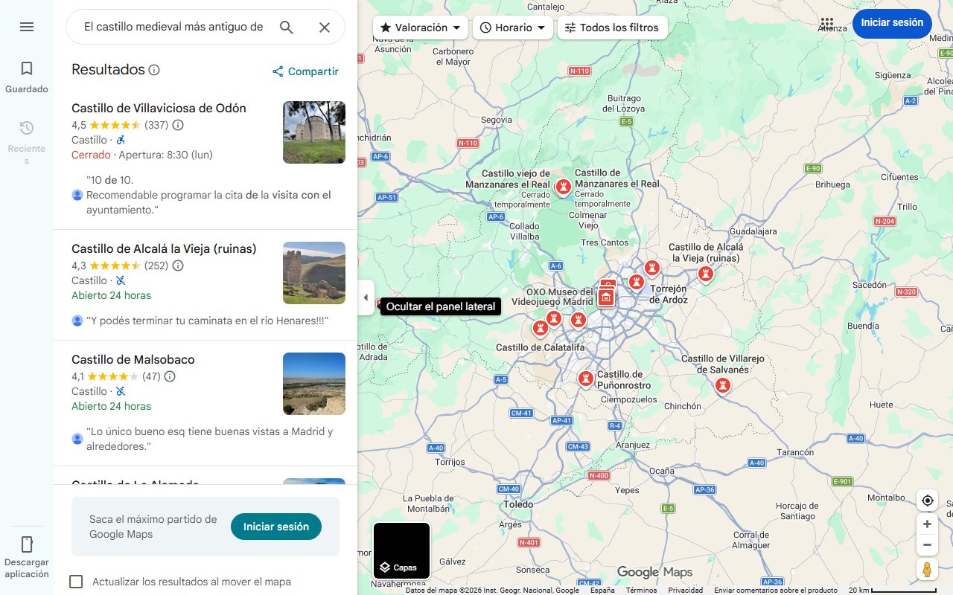Open the hamburger menu

click(27, 27)
